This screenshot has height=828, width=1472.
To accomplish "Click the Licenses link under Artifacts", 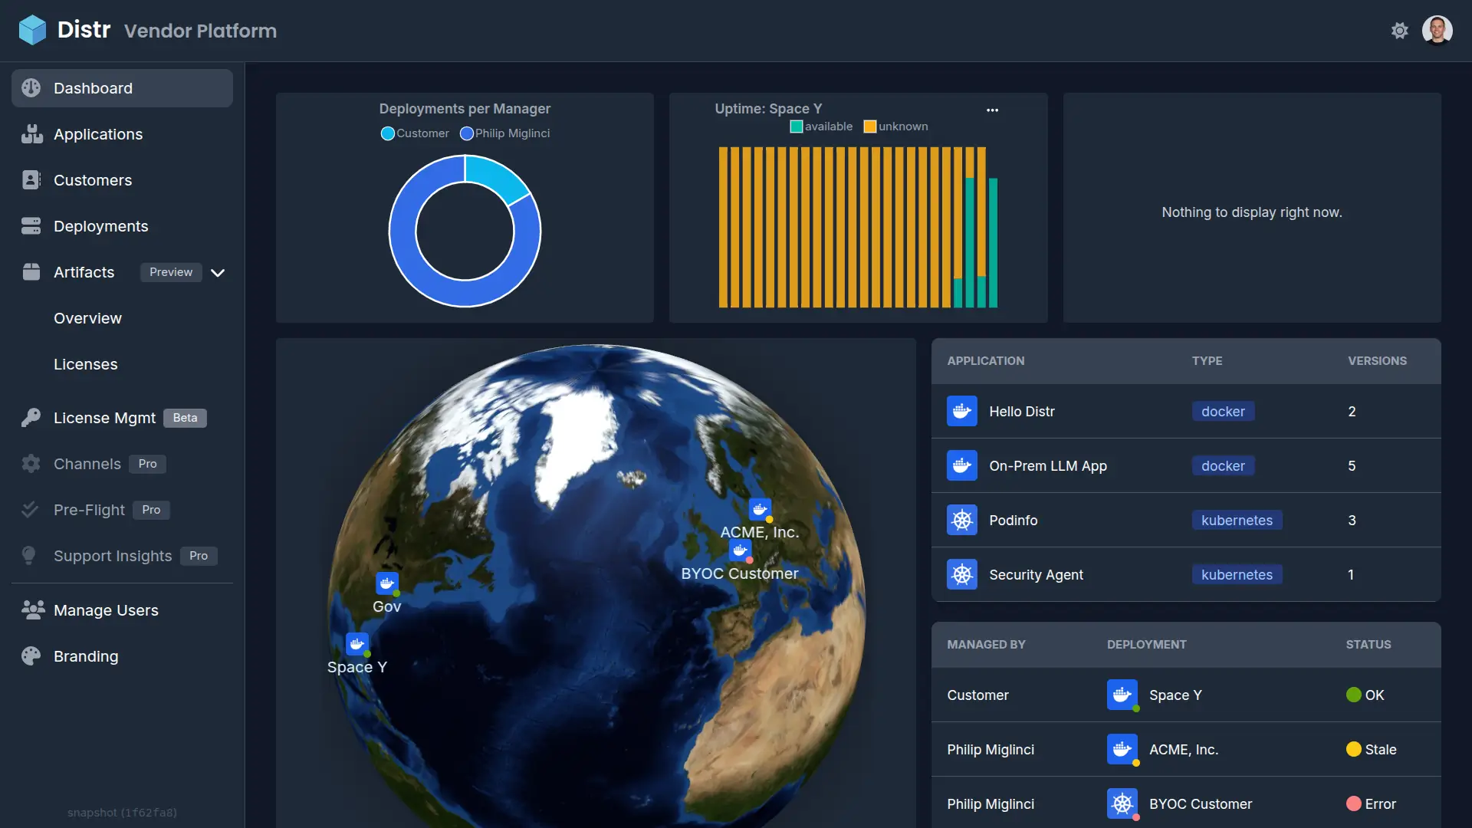I will 85,364.
